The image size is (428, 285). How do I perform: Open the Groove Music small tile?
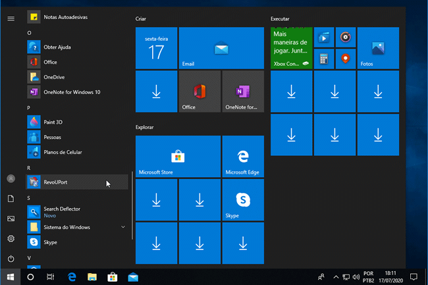pyautogui.click(x=345, y=38)
